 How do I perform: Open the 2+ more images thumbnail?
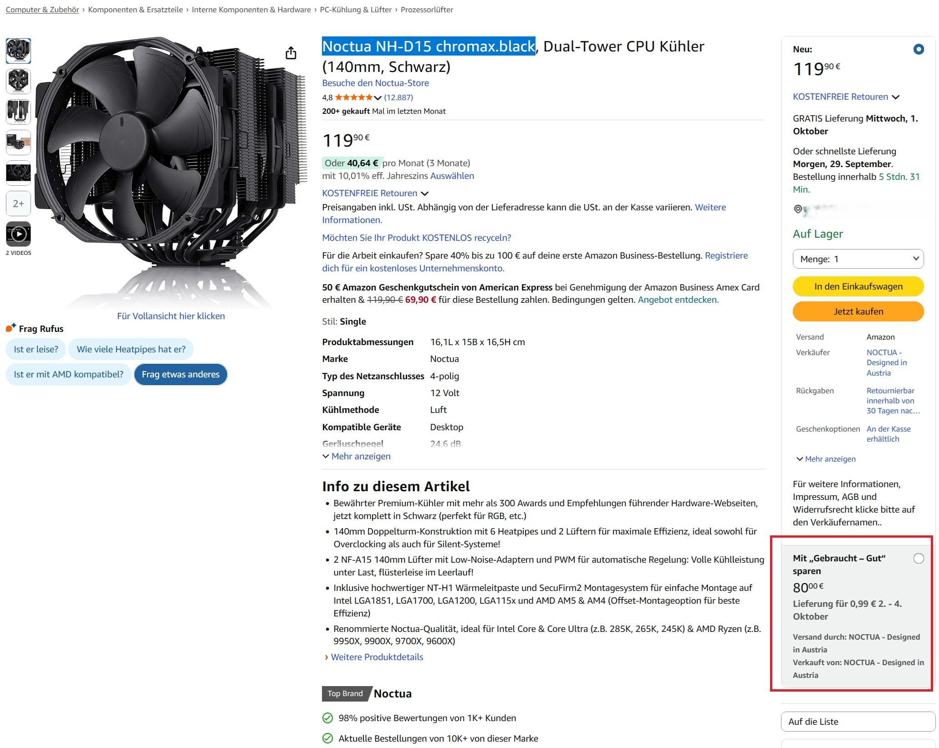18,204
